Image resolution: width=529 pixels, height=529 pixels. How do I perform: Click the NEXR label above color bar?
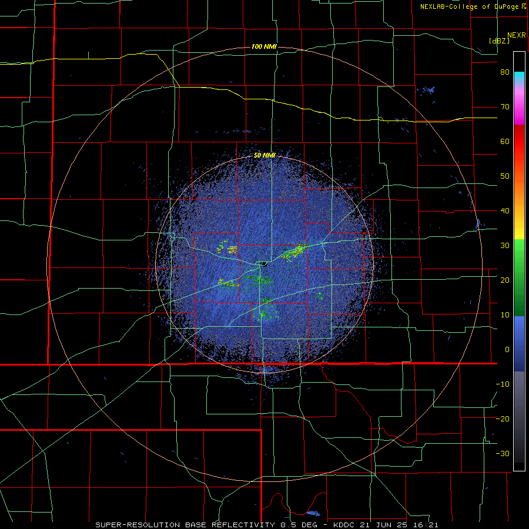coord(516,35)
